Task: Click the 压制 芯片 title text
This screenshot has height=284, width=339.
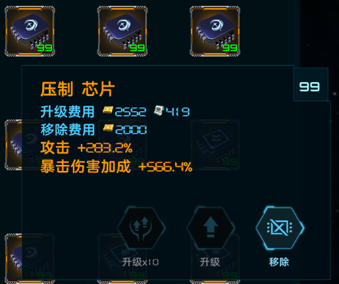Action: coord(78,89)
